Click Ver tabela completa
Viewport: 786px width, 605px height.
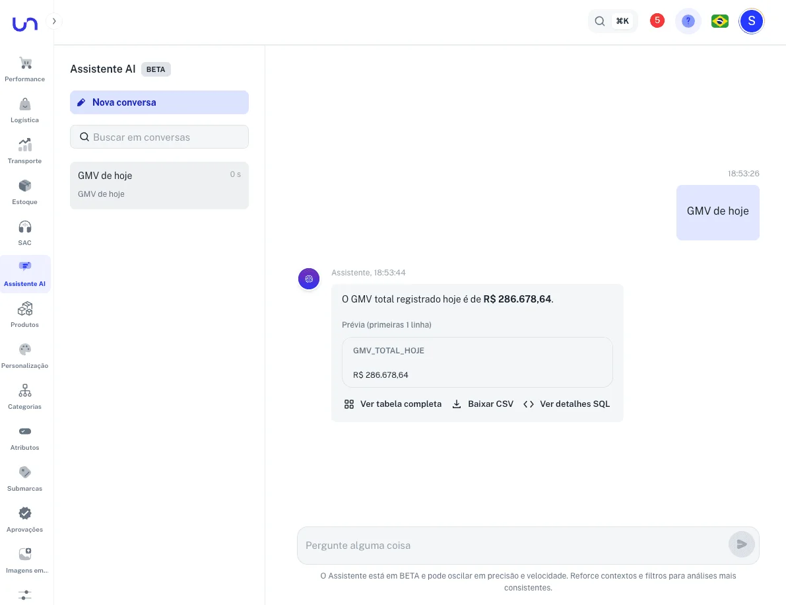tap(393, 404)
